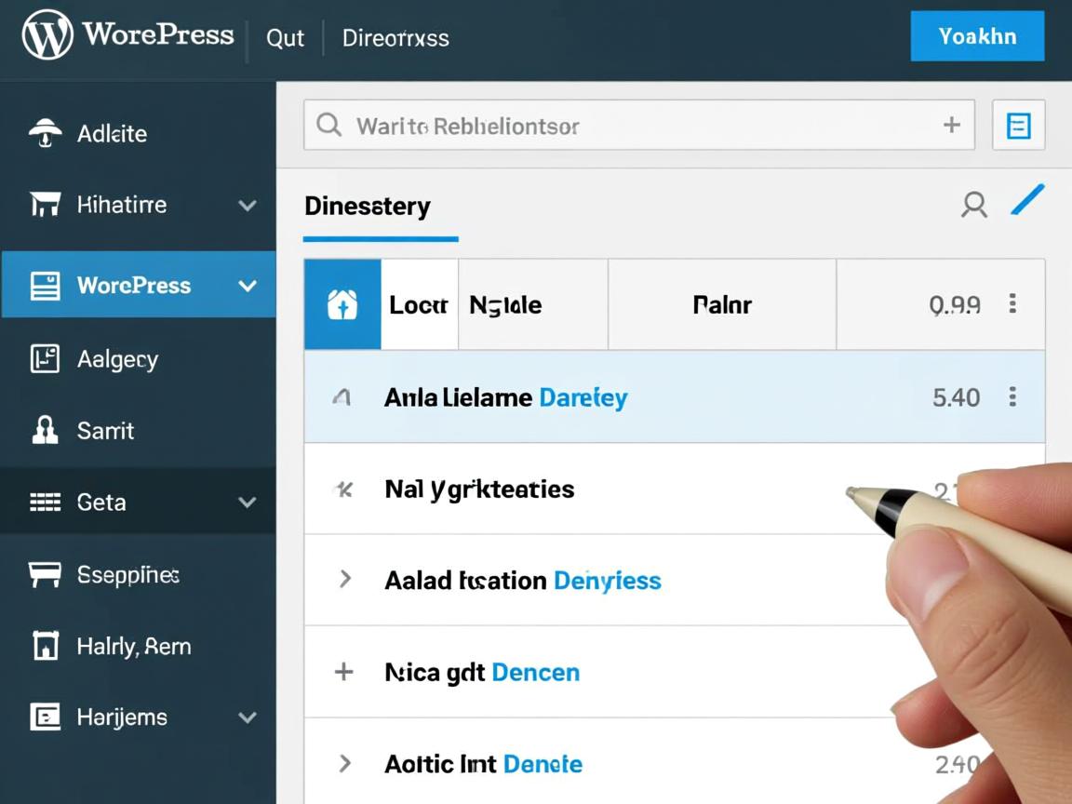The image size is (1072, 804).
Task: Select the Dinesstery tab
Action: pyautogui.click(x=368, y=206)
